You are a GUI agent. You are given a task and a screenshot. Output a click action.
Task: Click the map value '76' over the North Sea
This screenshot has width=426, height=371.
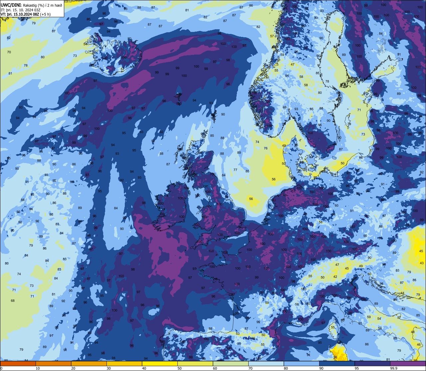[266, 148]
